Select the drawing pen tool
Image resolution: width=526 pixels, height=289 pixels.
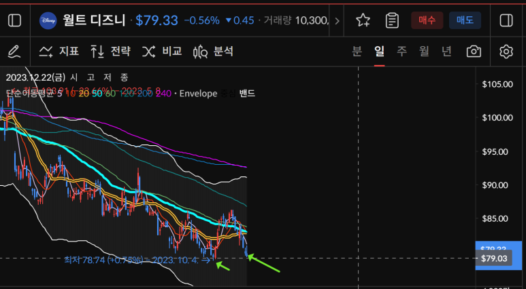(x=14, y=52)
